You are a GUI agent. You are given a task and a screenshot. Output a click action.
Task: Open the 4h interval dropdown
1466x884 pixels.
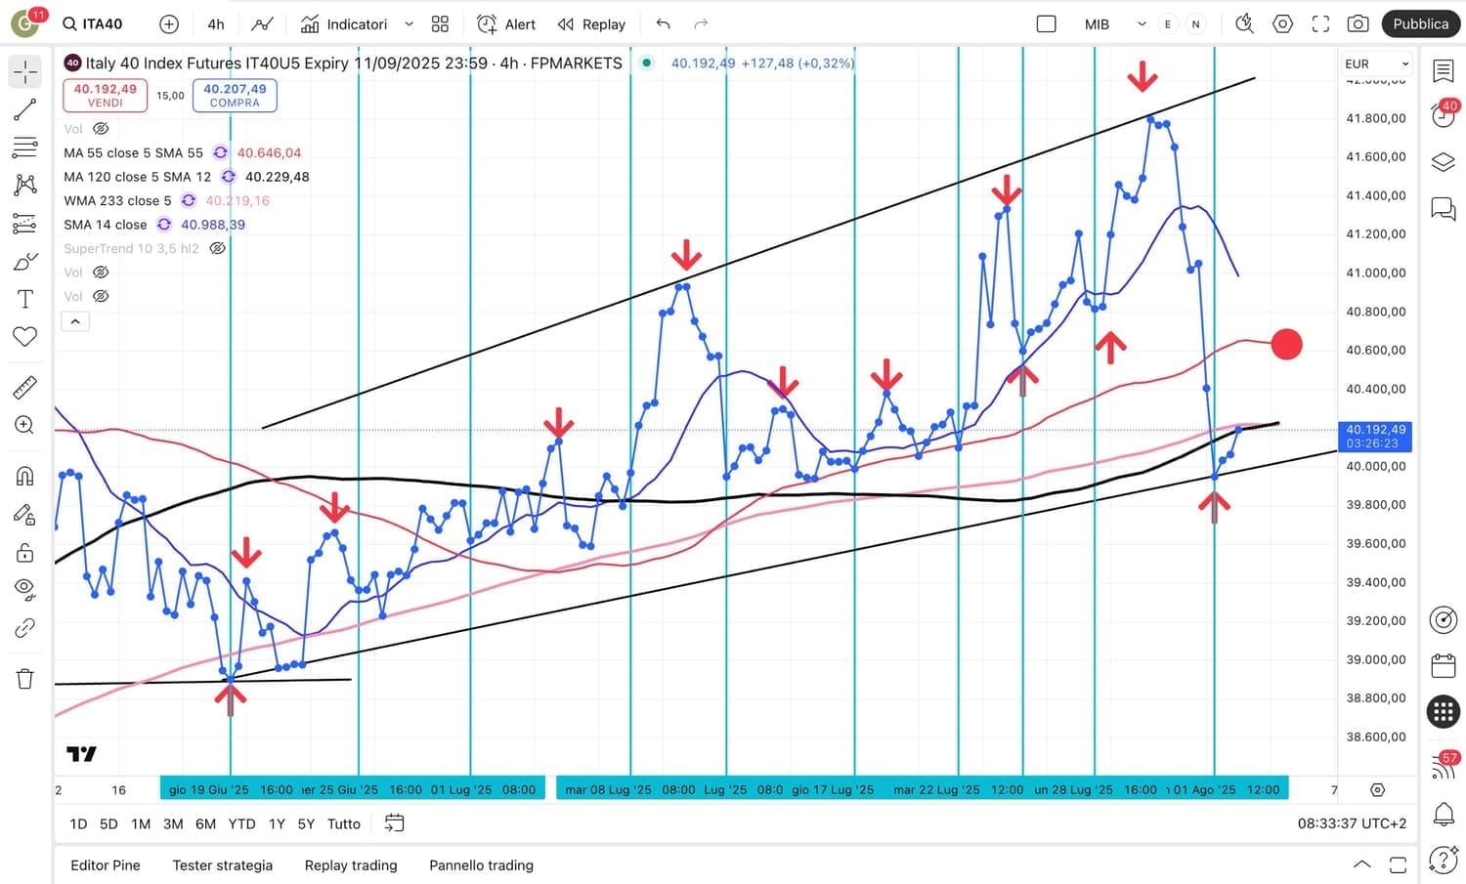tap(216, 24)
